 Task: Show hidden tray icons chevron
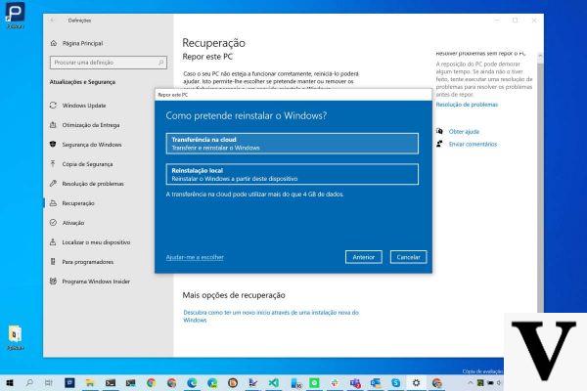tap(471, 383)
